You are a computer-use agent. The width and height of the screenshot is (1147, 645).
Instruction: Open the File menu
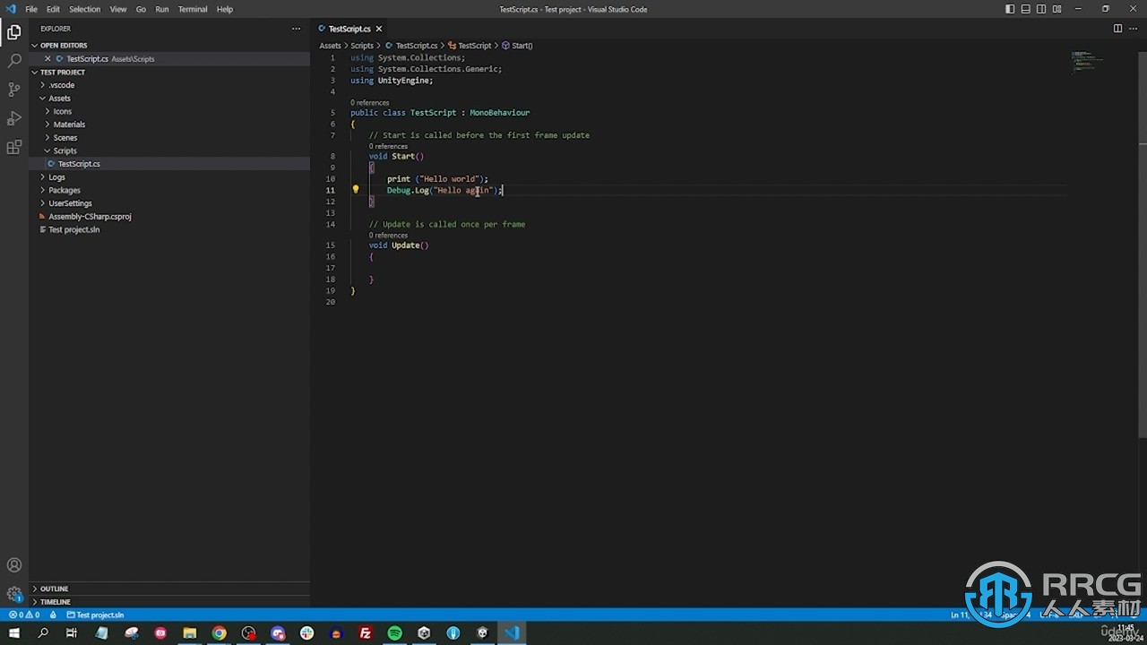(x=31, y=9)
